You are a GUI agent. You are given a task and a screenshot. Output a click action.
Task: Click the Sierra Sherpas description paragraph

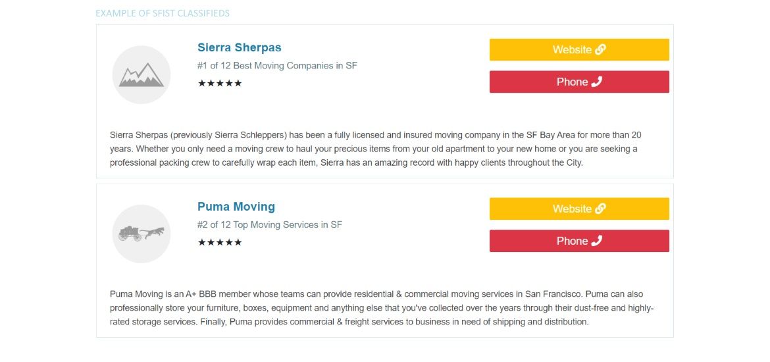[376, 149]
